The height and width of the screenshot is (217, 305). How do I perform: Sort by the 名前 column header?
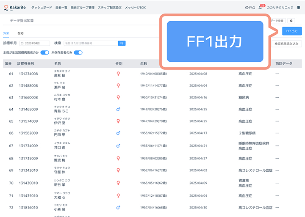[57, 63]
